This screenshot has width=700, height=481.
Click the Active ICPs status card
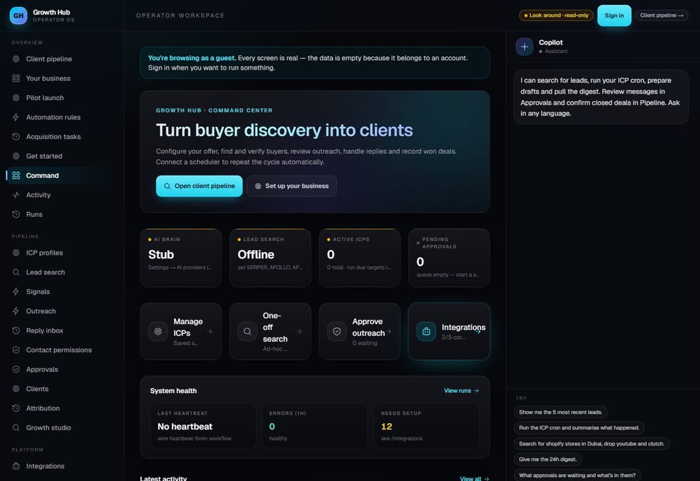(360, 258)
